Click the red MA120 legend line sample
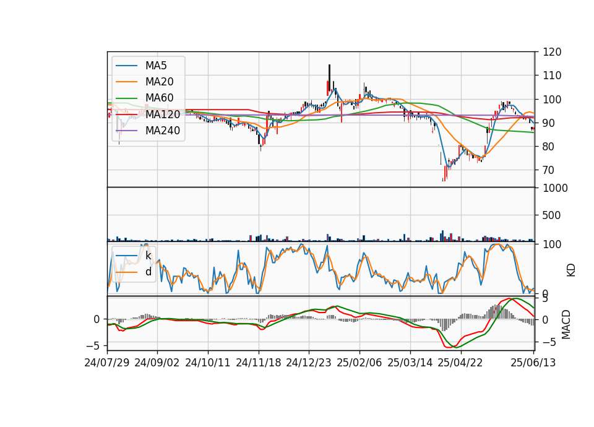594x427 pixels. click(x=126, y=114)
